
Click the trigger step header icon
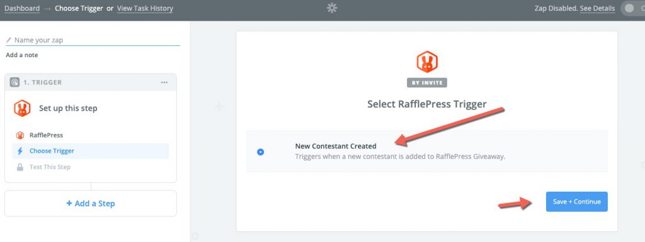coord(14,82)
